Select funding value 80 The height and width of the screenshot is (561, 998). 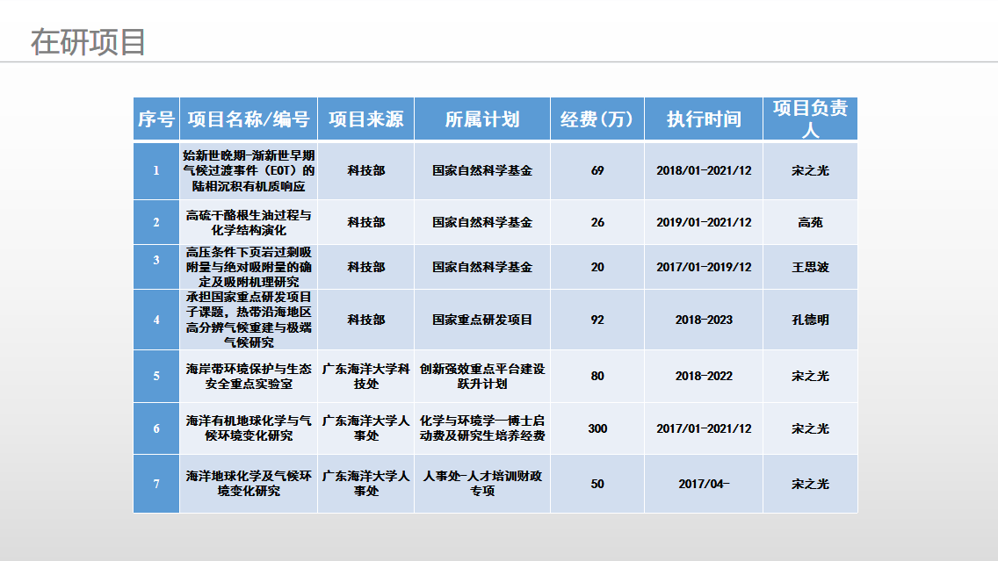(597, 376)
